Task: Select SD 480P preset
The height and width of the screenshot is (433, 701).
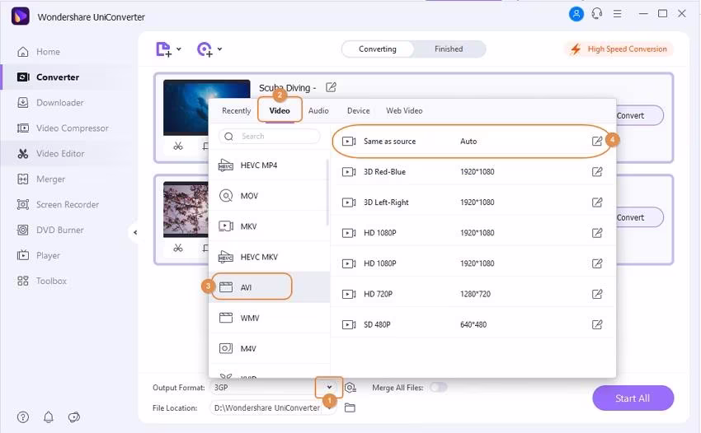Action: 472,324
